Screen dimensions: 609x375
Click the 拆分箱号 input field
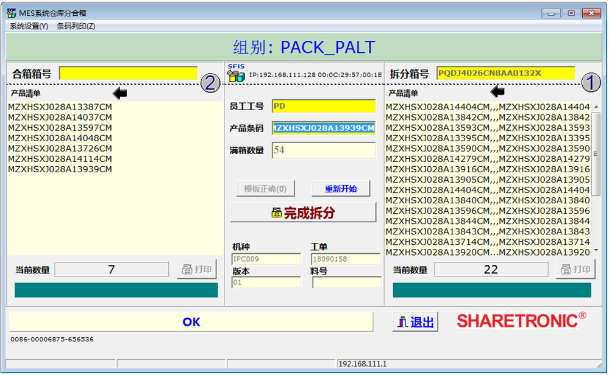pyautogui.click(x=505, y=73)
